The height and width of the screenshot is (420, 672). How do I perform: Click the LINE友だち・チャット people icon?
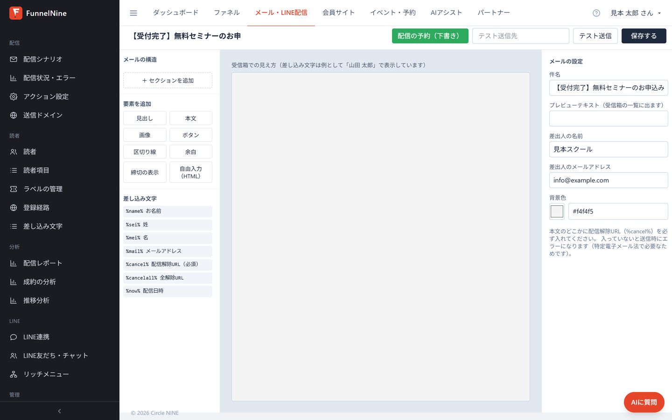coord(14,356)
